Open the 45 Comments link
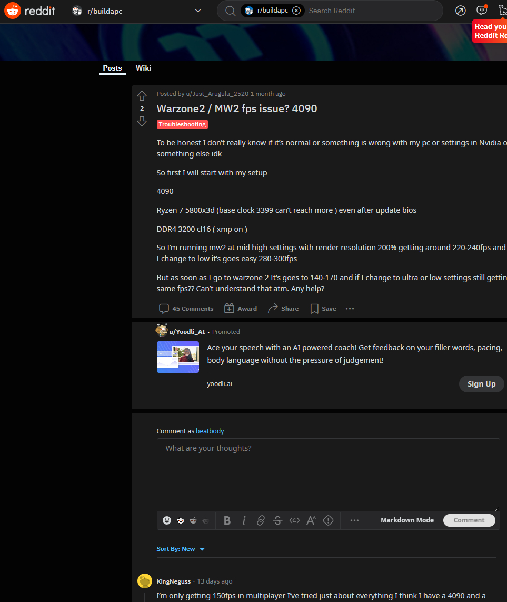Viewport: 507px width, 602px height. pyautogui.click(x=186, y=309)
